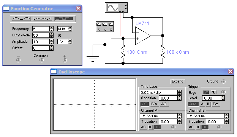Set Channel A coupling to 0
237x137 pixels.
(150, 127)
